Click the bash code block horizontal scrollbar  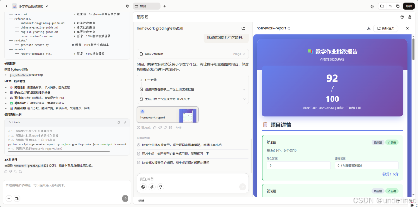58,151
